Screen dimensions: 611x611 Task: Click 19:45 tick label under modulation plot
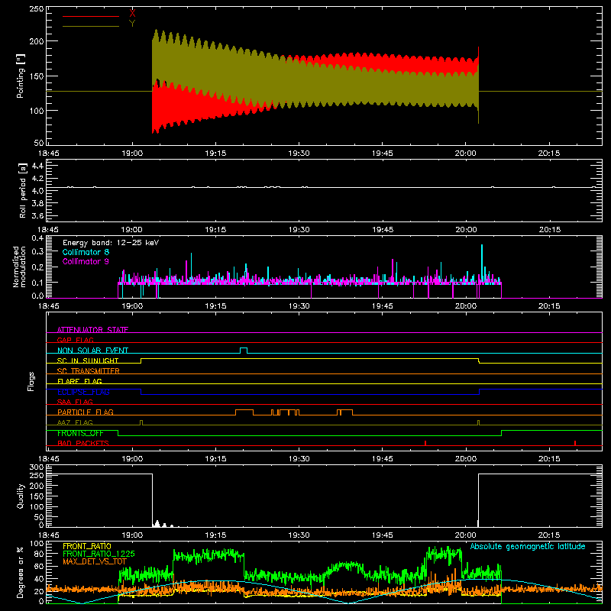(383, 306)
